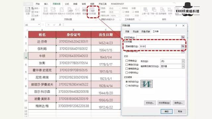This screenshot has height=119, width=212.
Task: Enable the Gridlines (网格线) checkbox in dialog
Action: tap(127, 61)
